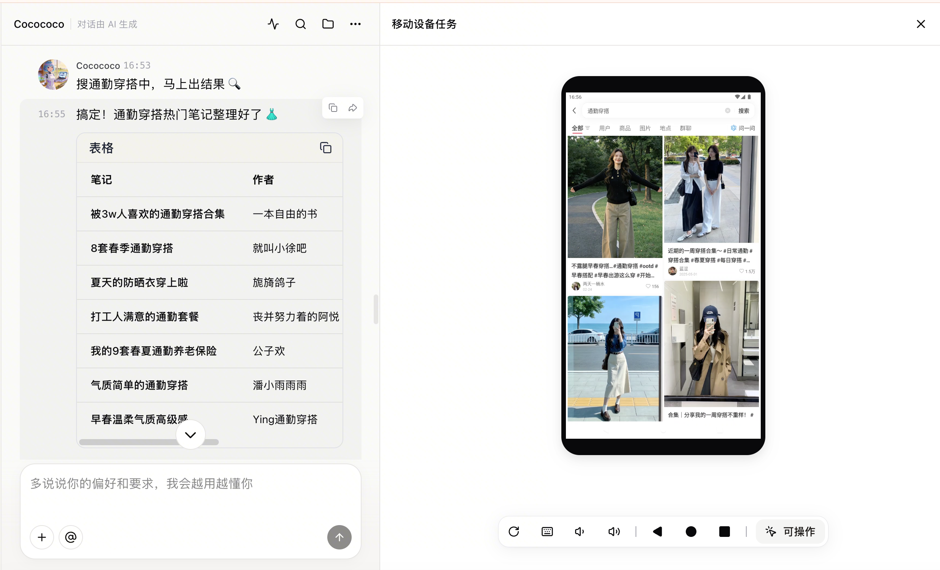
Task: Open the three-dot more options menu
Action: coord(355,24)
